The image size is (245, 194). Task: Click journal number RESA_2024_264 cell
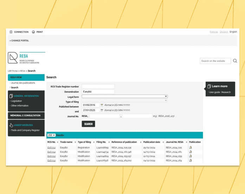(x=174, y=161)
